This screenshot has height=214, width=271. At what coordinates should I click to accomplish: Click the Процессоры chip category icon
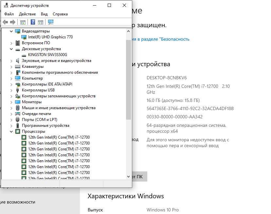click(18, 131)
